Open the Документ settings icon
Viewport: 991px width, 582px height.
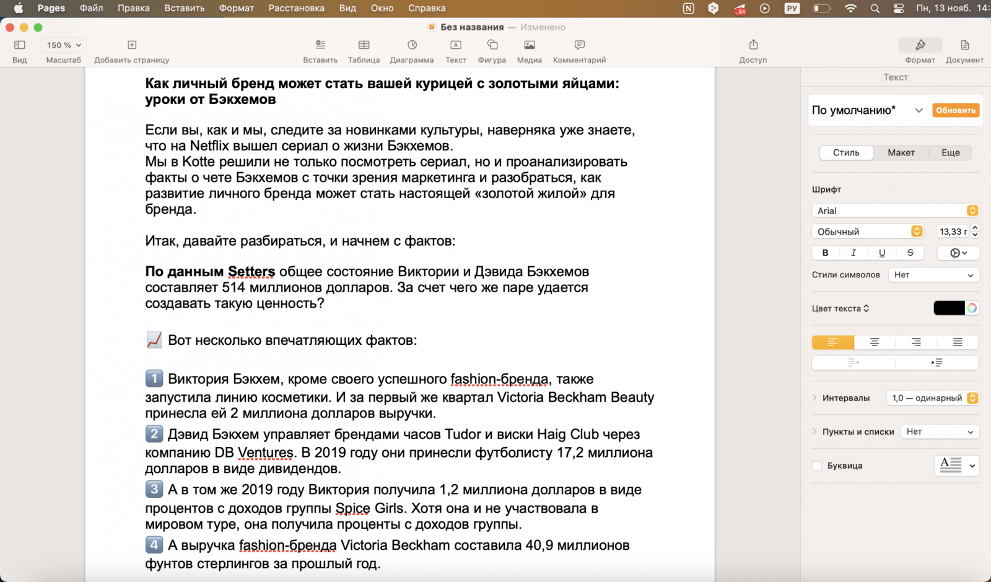tap(965, 45)
